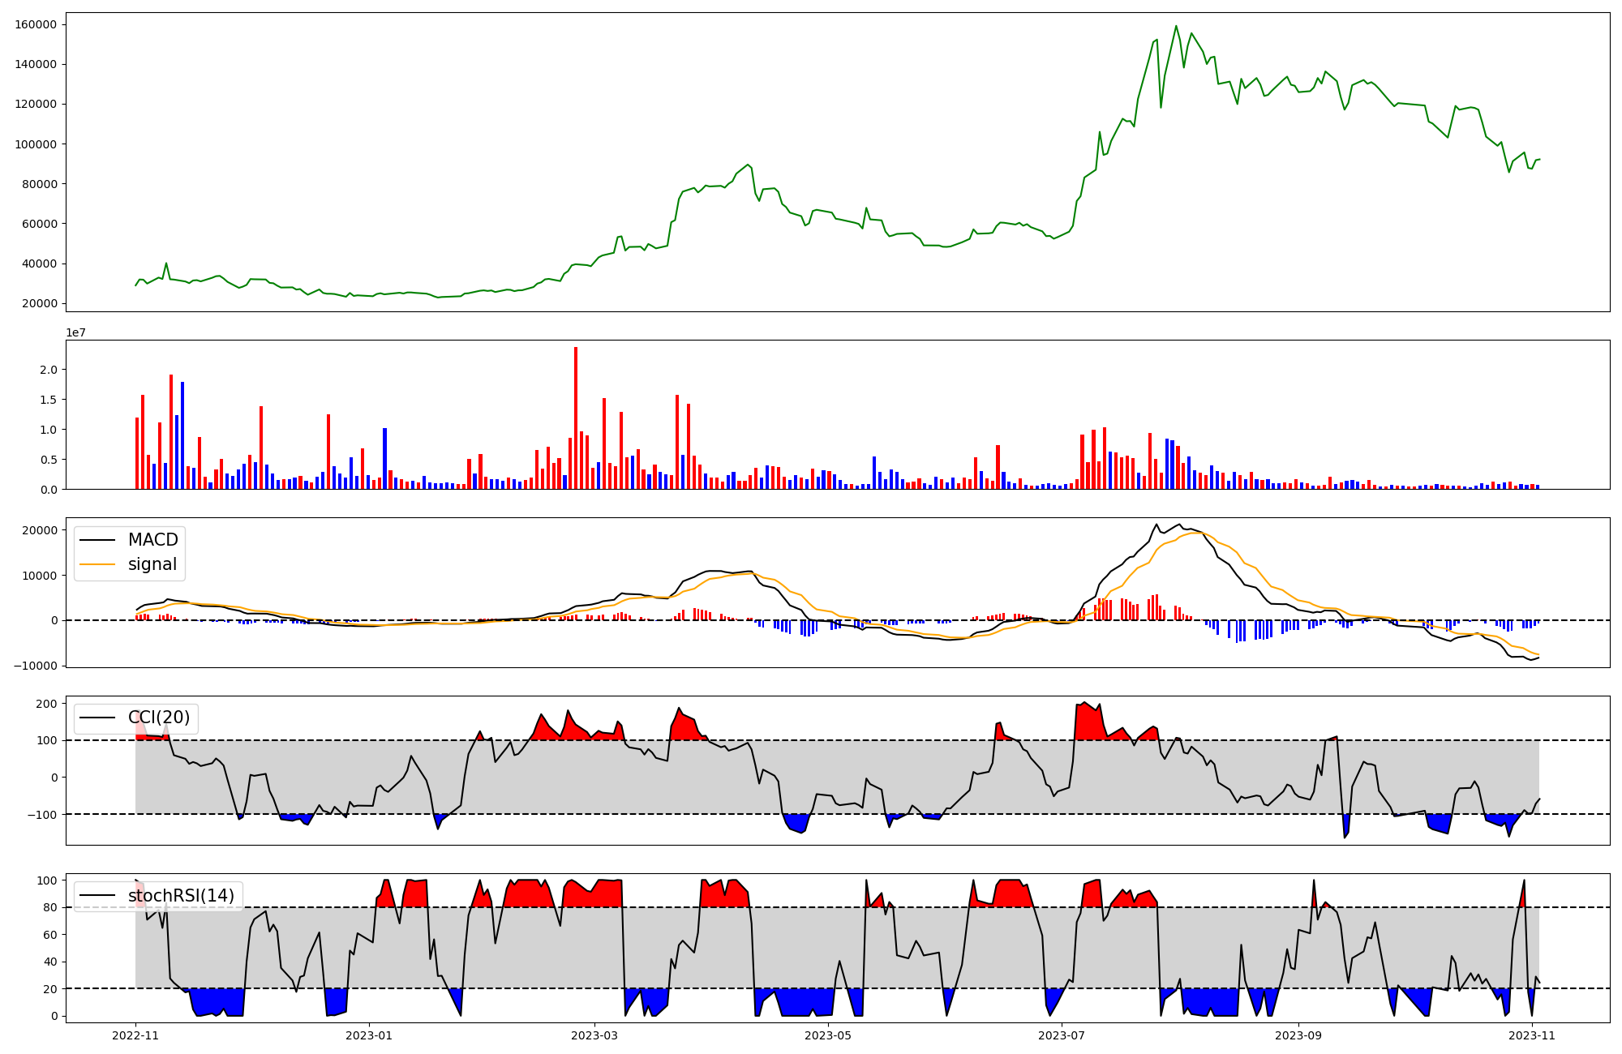
Task: Click the 160000 price axis label
Action: tap(36, 24)
